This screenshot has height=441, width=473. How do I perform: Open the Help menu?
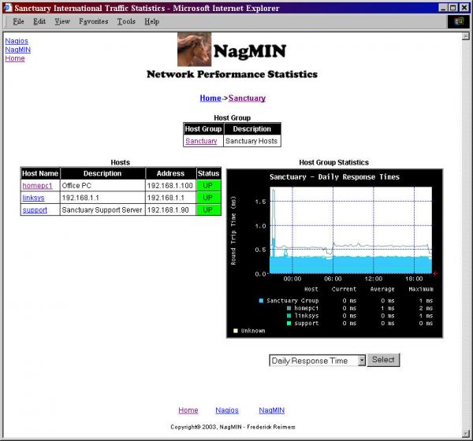pos(151,21)
